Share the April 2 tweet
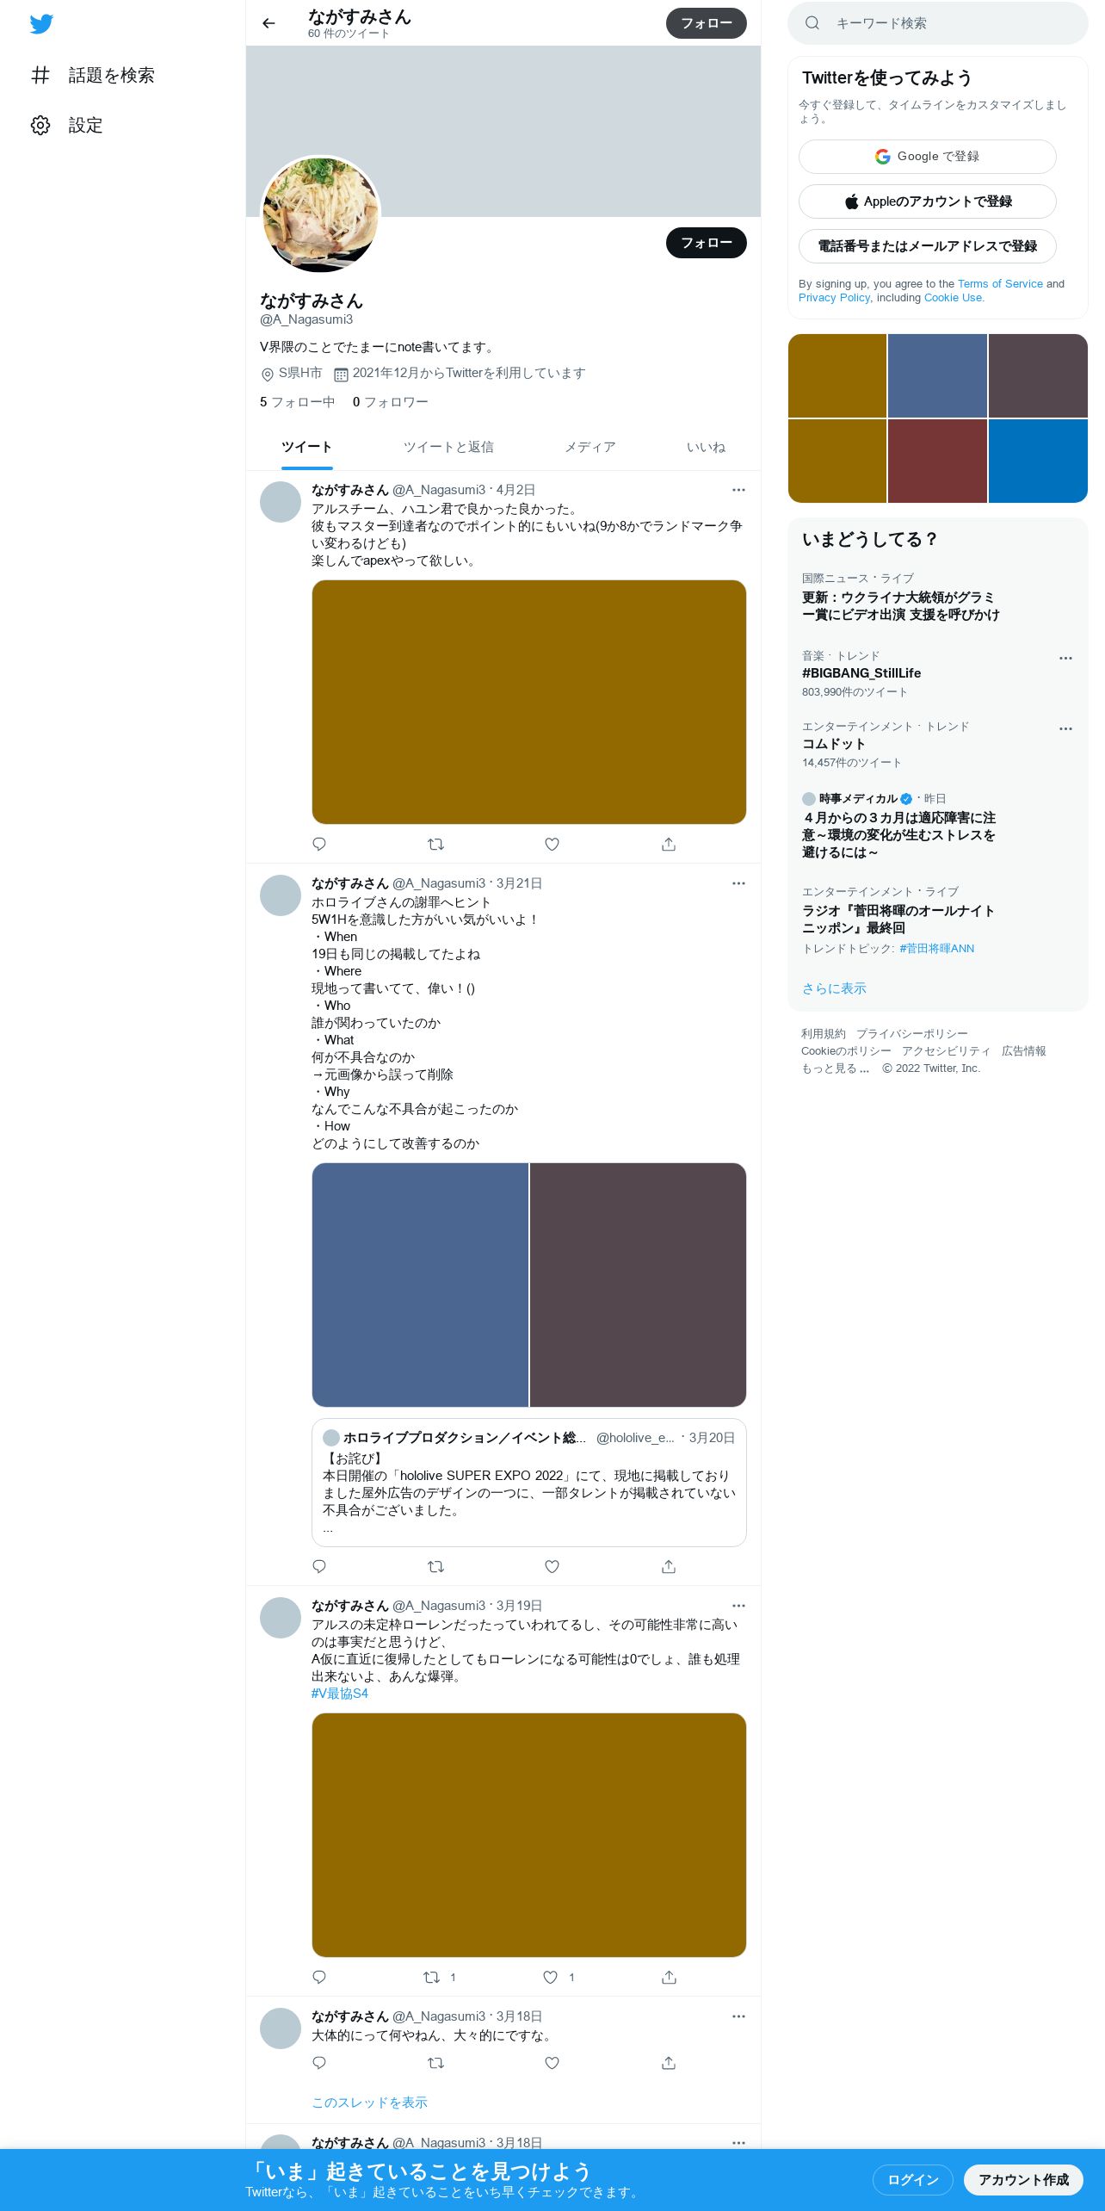Viewport: 1105px width, 2211px height. 669,844
